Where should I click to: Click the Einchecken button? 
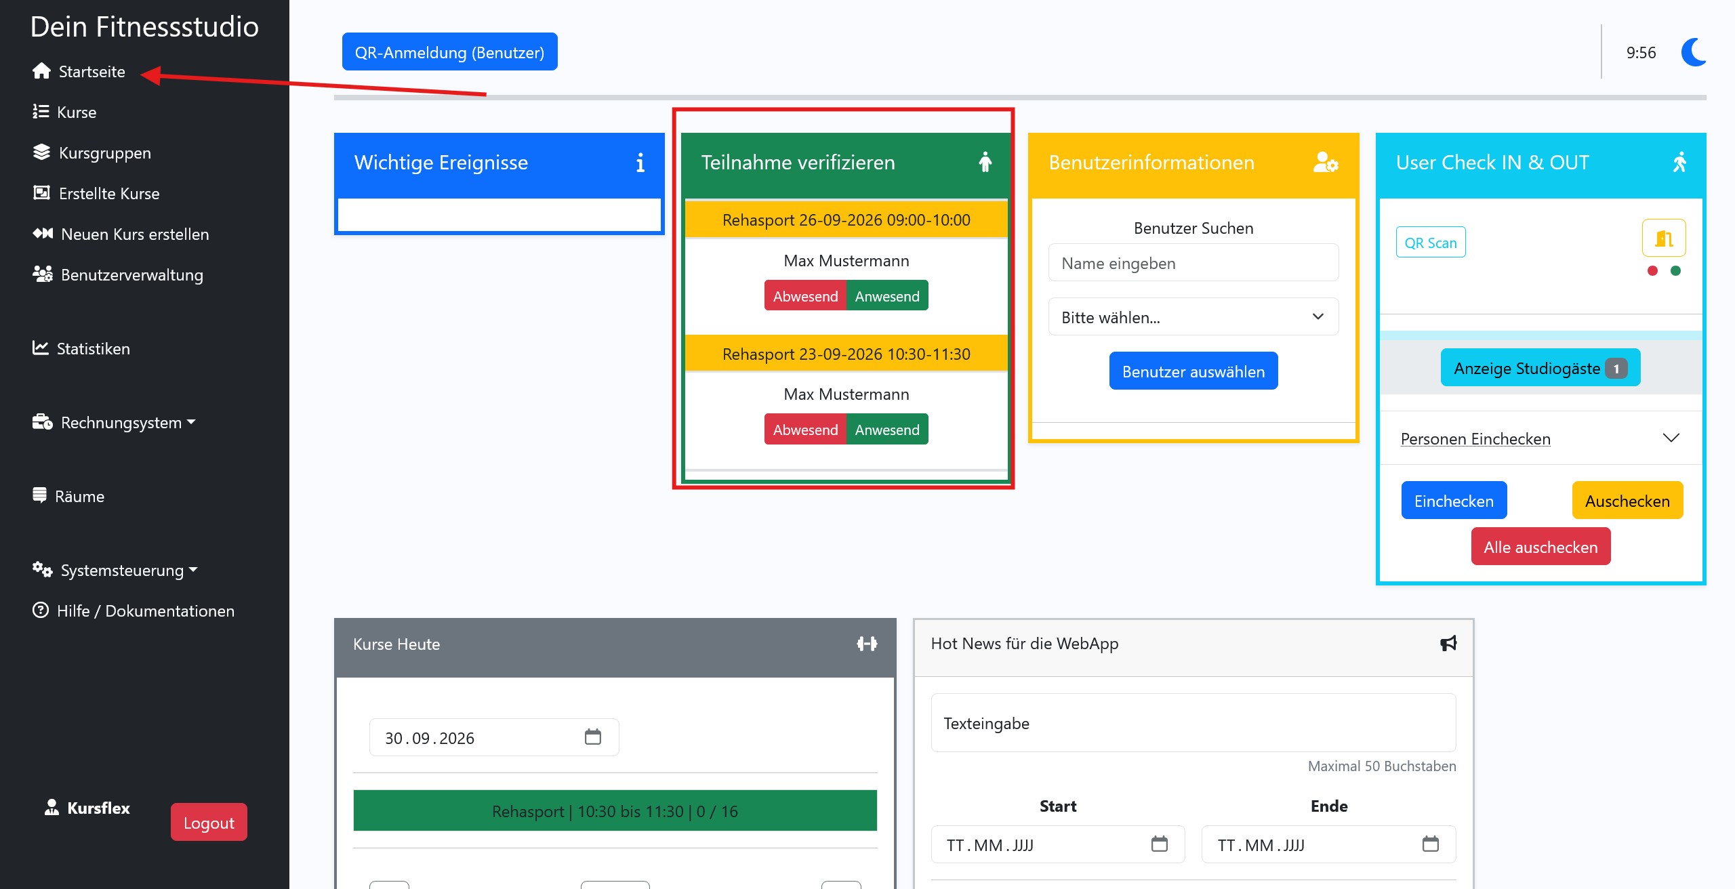pos(1454,500)
